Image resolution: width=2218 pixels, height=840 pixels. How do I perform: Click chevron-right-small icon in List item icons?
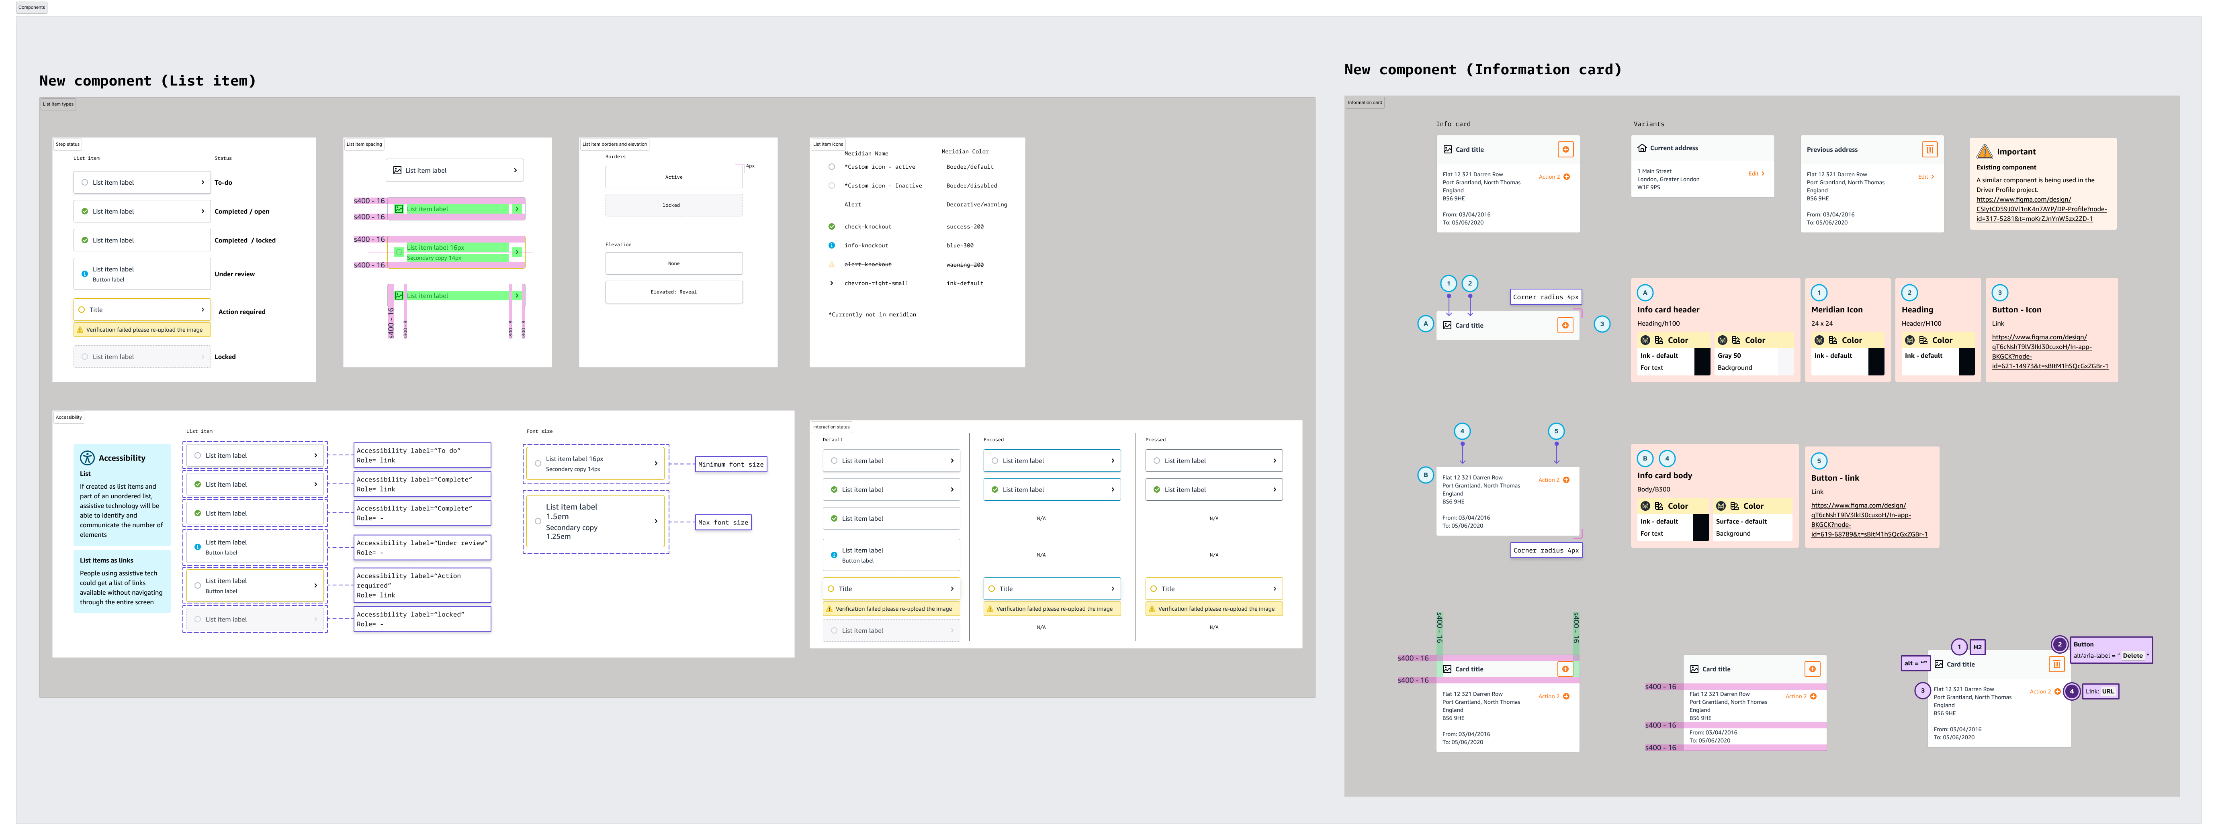tap(832, 283)
